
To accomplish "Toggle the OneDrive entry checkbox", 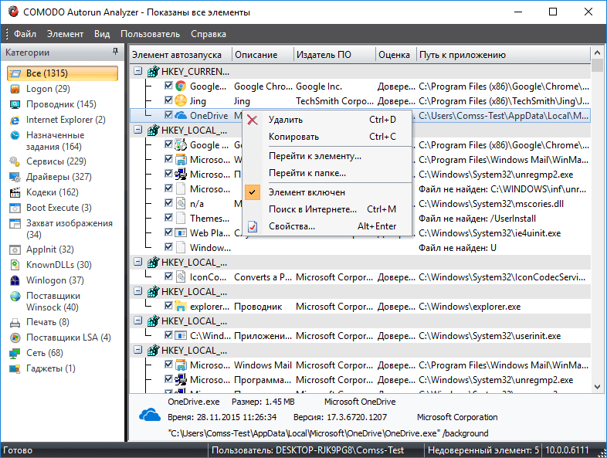I will [168, 115].
